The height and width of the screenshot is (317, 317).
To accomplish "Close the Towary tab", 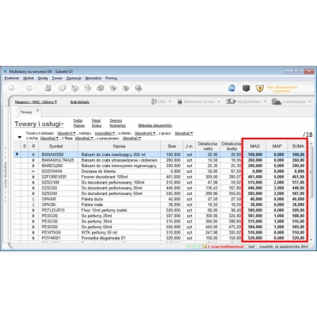I will point(38,110).
